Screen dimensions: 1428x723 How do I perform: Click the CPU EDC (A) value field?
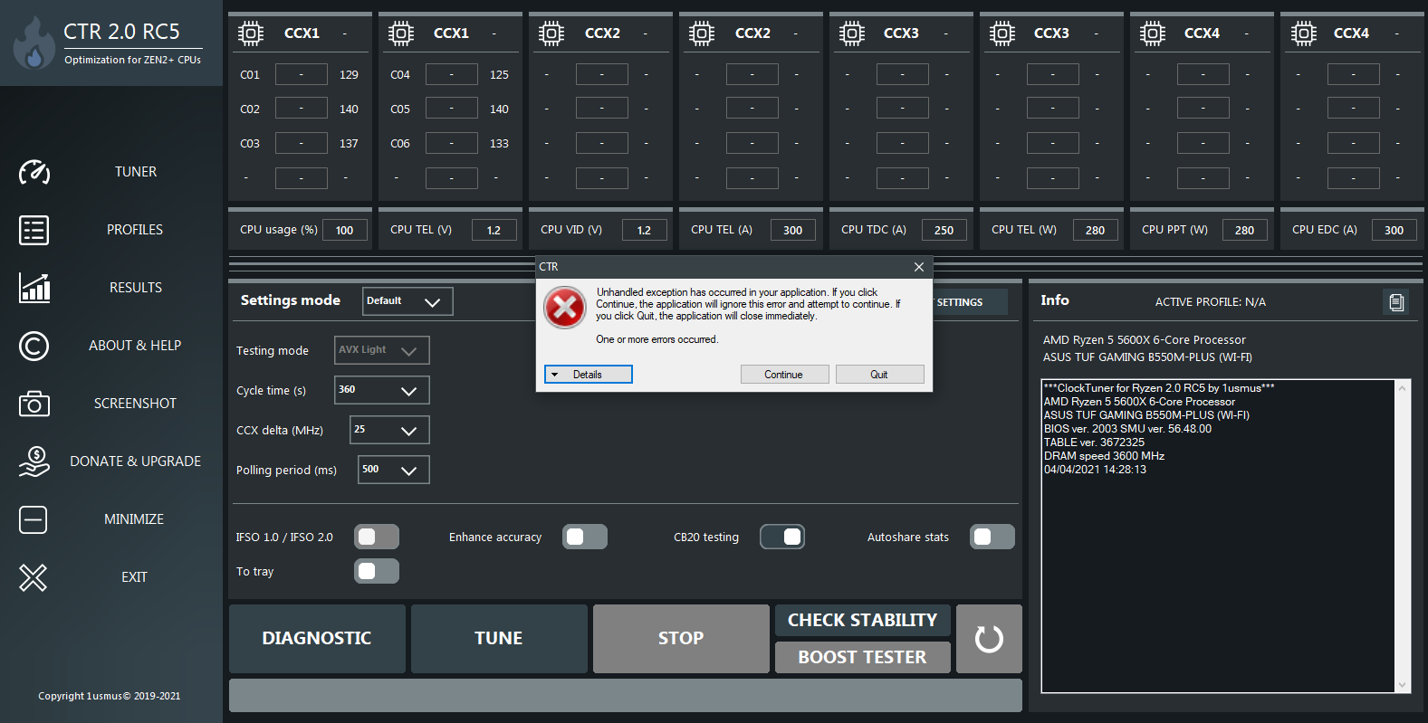point(1394,231)
